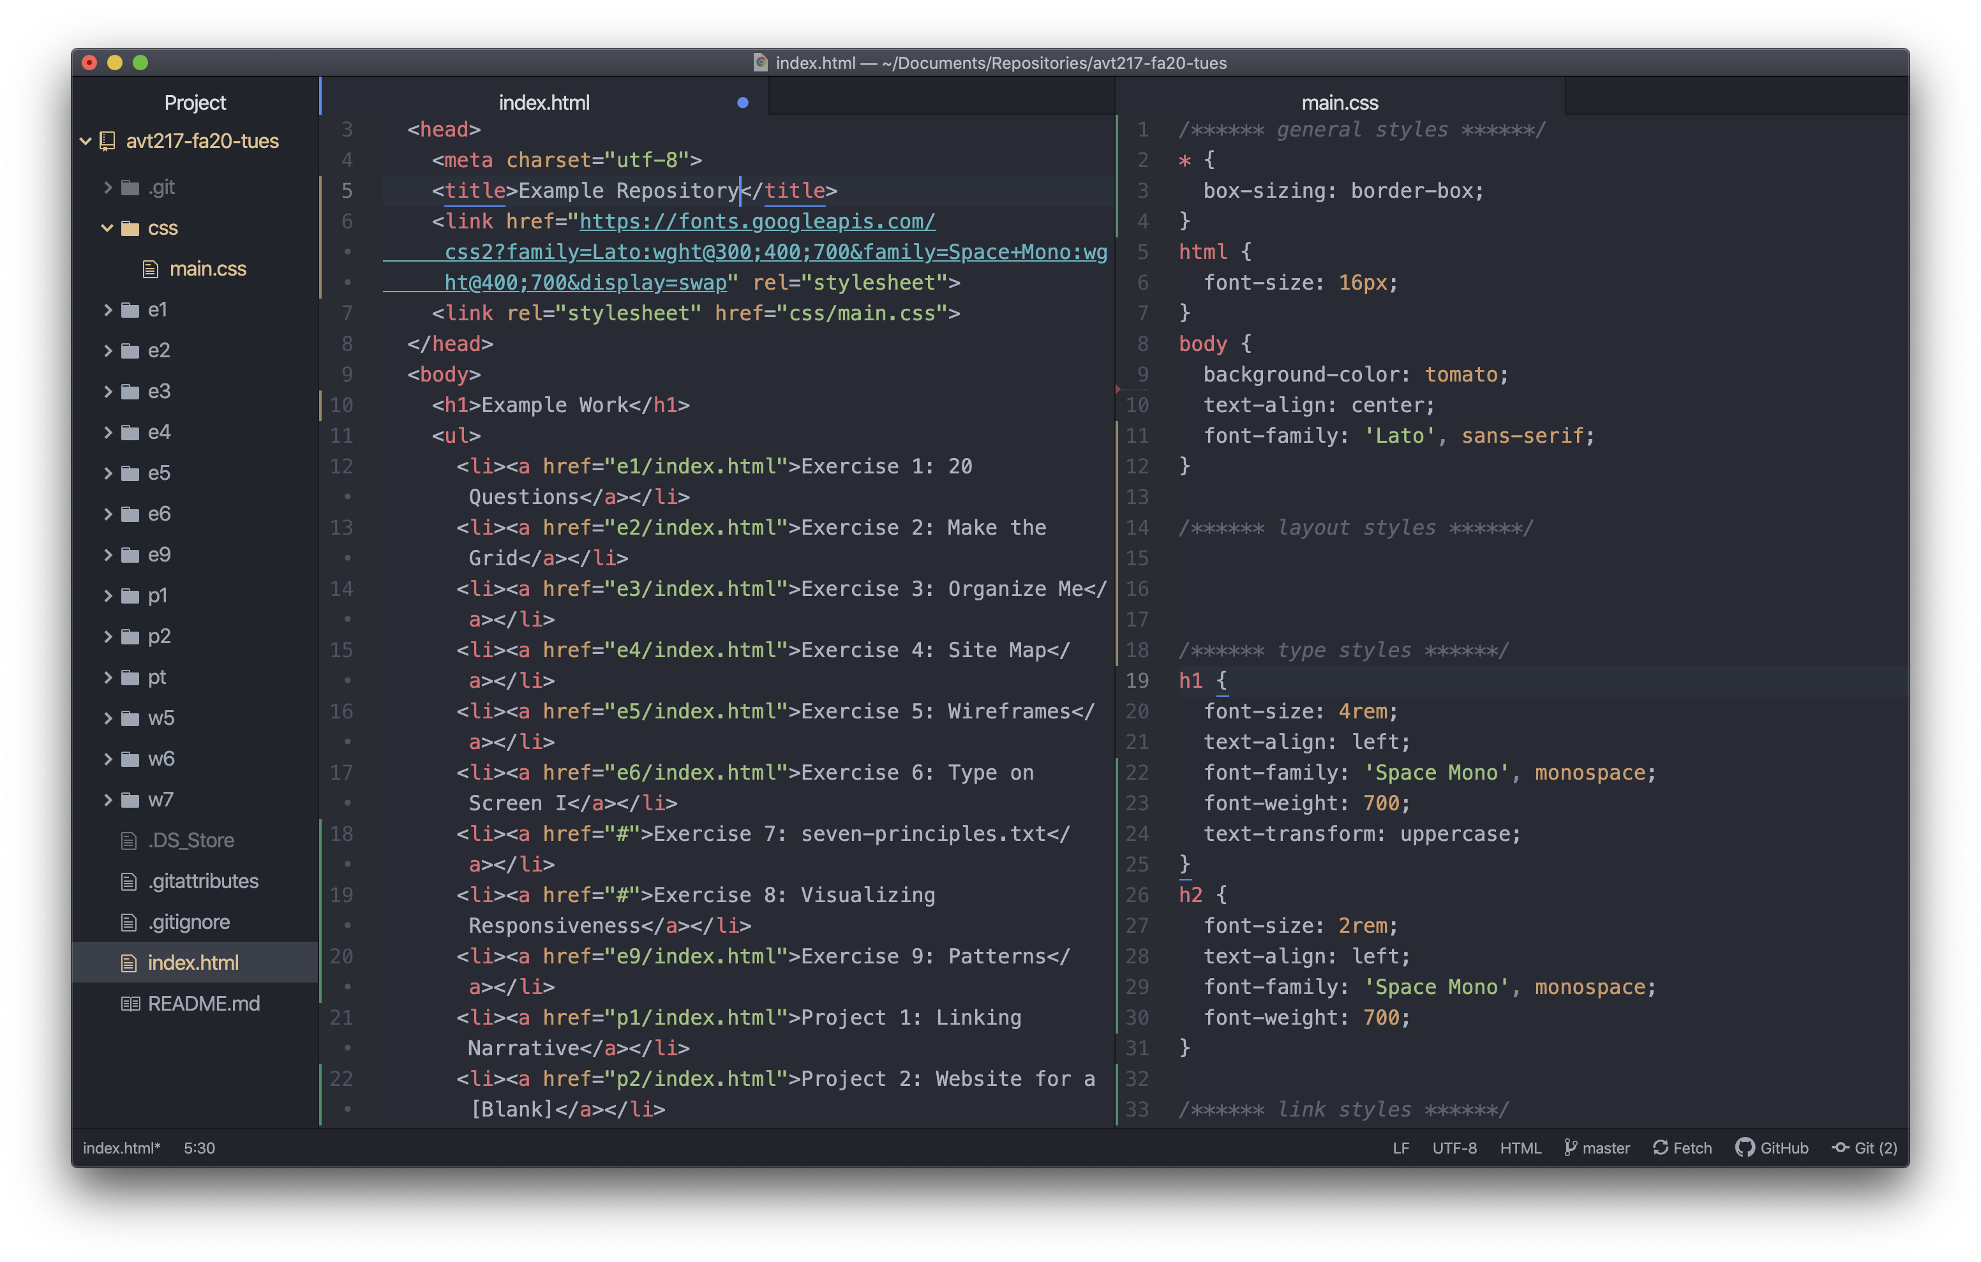This screenshot has height=1262, width=1981.
Task: Click the index.html file icon in tree
Action: [x=128, y=963]
